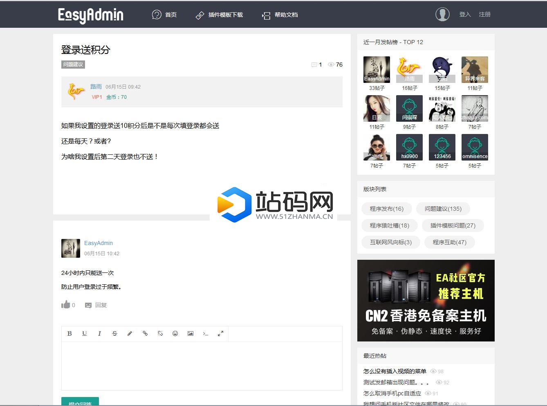
Task: Click the EasyAdmin logo
Action: (90, 15)
